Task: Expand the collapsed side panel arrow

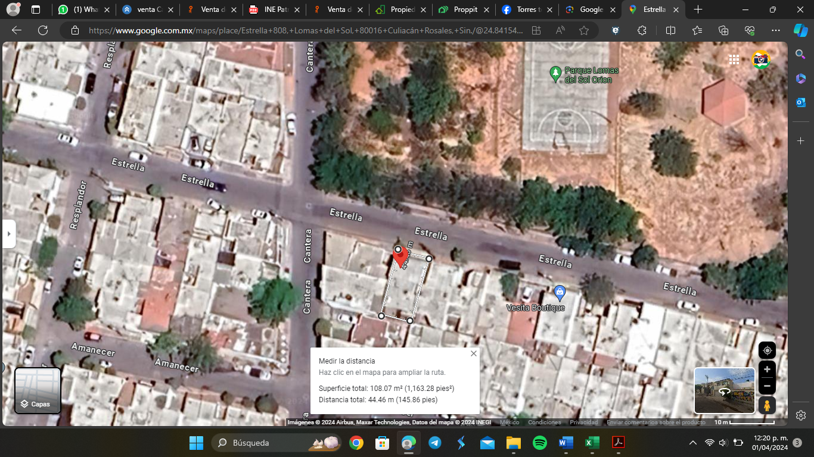Action: point(8,234)
